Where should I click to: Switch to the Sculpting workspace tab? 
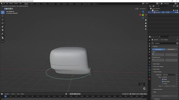point(38,4)
